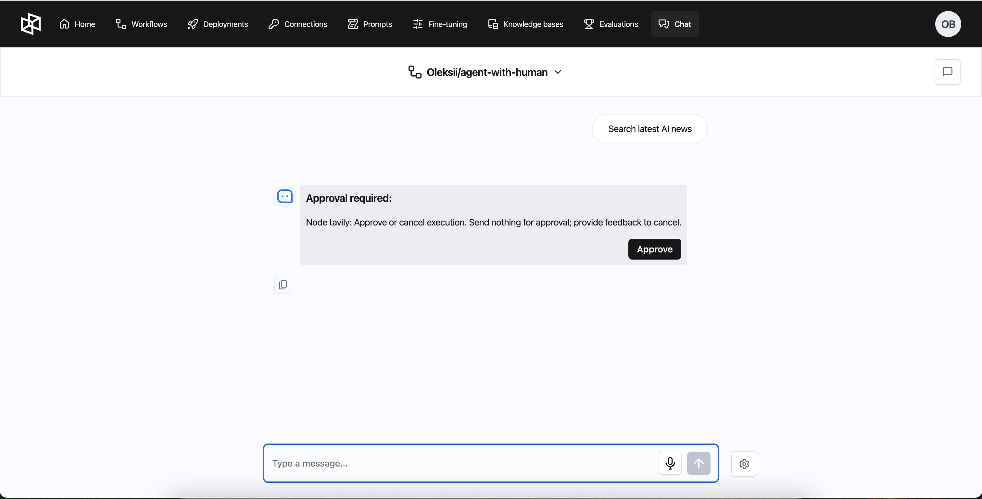Click the chat bot avatar icon
Screen dimensions: 982x499
(x=284, y=197)
